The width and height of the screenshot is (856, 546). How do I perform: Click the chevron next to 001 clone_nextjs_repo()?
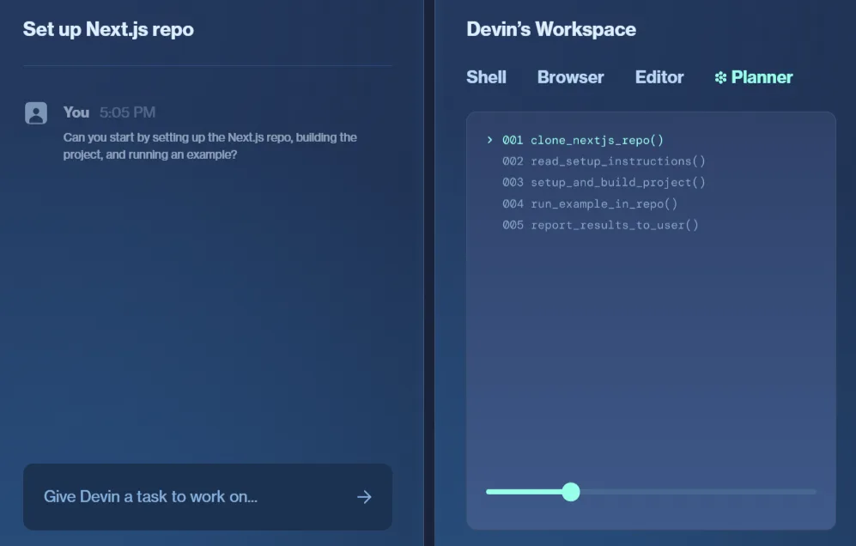[489, 140]
